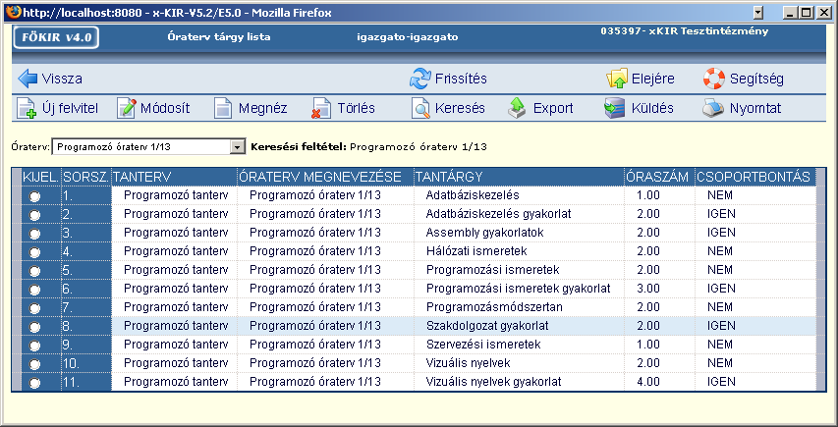Click the CSOPORTBONTÁS column header

(755, 177)
